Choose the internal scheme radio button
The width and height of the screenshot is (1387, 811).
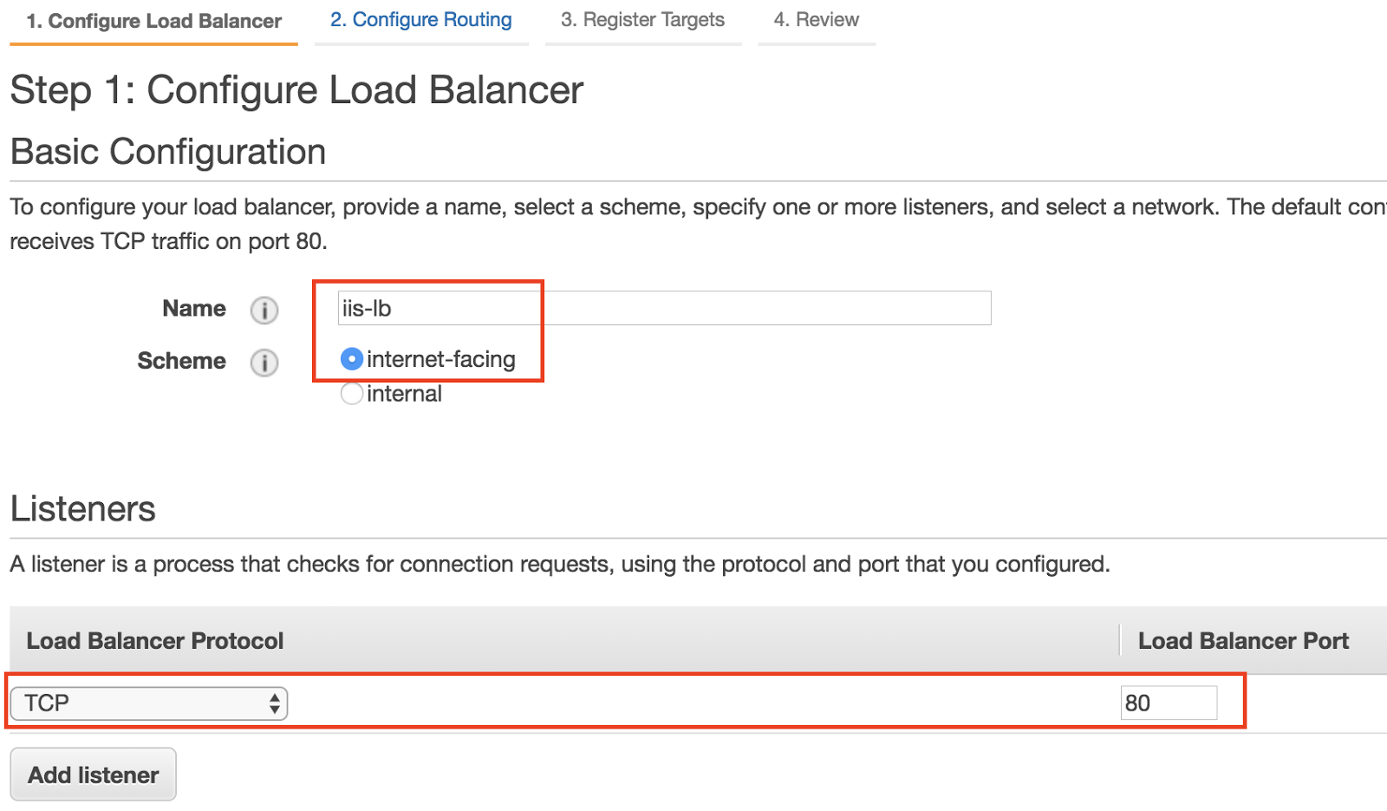pyautogui.click(x=352, y=394)
